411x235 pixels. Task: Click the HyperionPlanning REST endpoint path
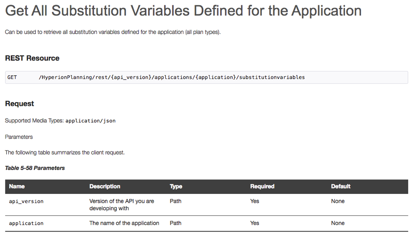pyautogui.click(x=172, y=77)
